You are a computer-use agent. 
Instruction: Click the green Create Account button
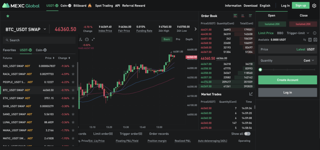tap(287, 80)
